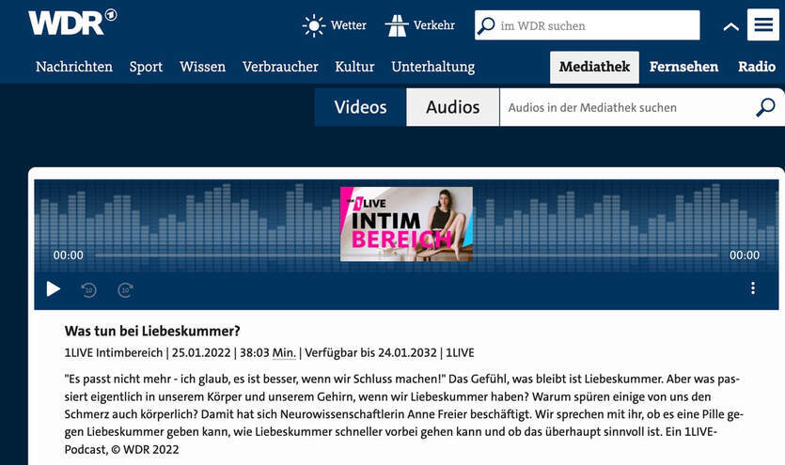Rewind audio by 10 seconds
The image size is (785, 465).
point(88,289)
